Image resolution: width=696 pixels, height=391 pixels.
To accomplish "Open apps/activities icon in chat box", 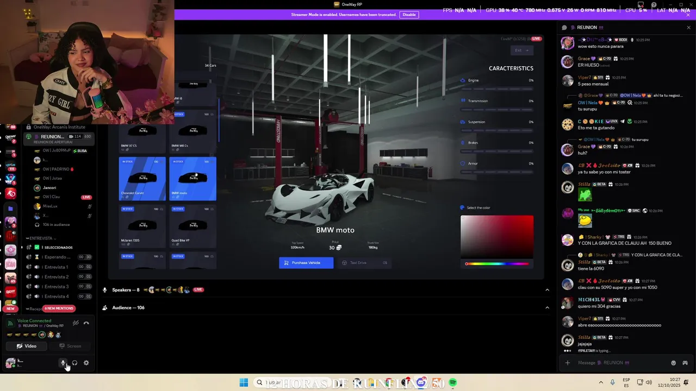I will pyautogui.click(x=685, y=363).
